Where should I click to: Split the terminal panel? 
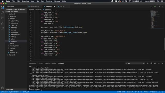[151, 63]
